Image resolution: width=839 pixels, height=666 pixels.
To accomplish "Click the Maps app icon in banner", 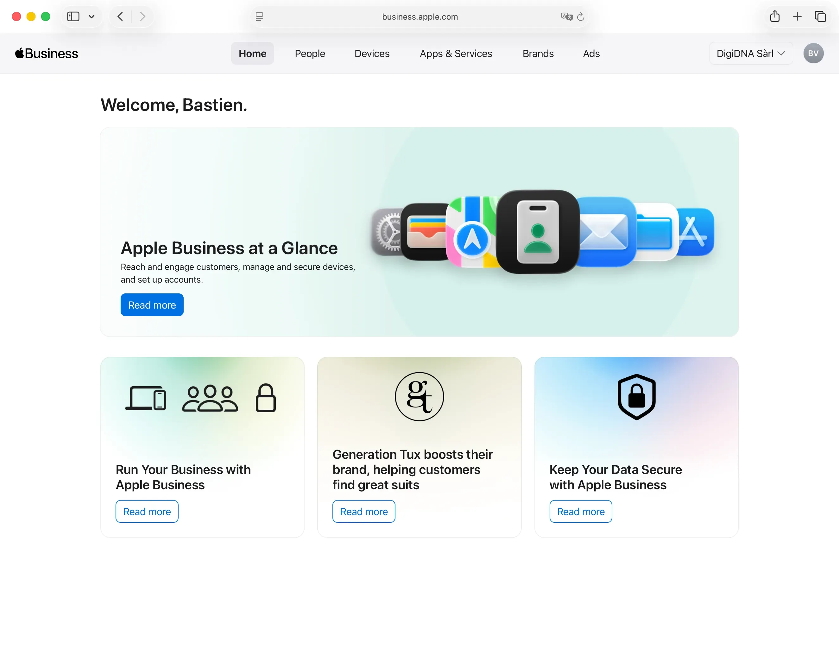I will 472,232.
